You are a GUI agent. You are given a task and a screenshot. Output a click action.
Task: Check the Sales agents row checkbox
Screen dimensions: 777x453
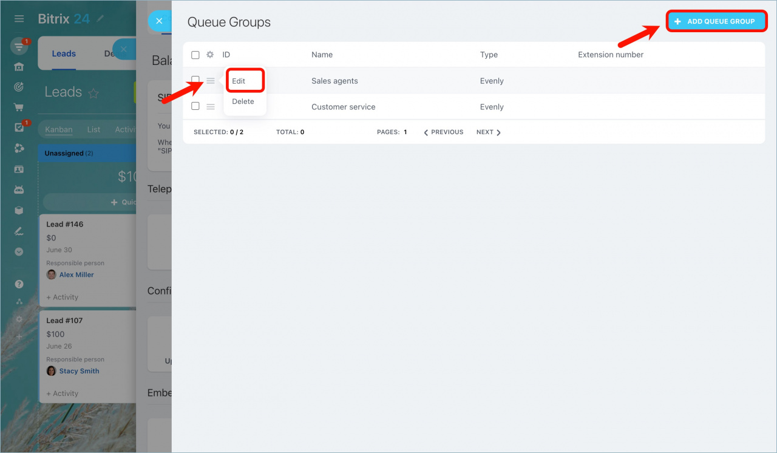pos(195,80)
